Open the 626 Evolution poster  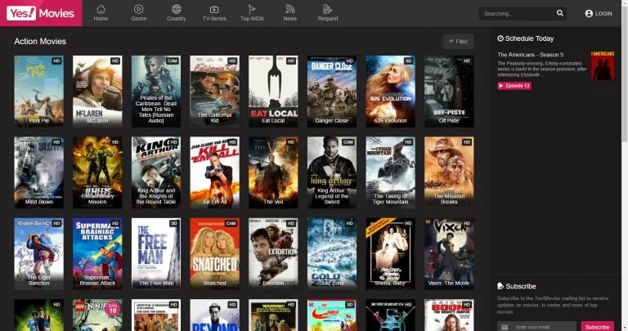(x=391, y=92)
